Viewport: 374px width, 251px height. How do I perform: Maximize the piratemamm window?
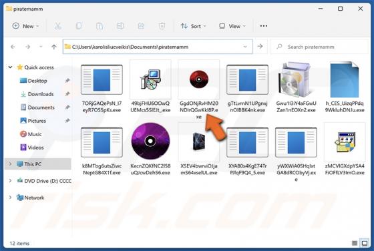[341, 9]
